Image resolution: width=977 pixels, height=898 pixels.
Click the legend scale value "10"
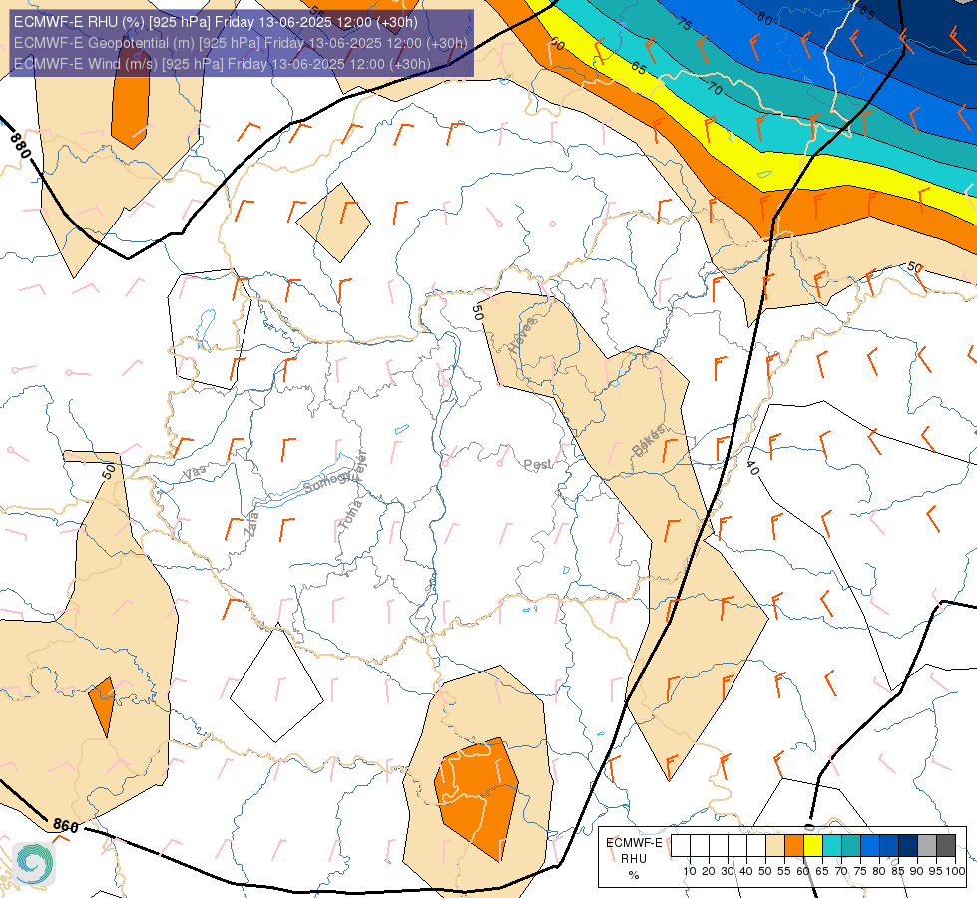pyautogui.click(x=690, y=871)
